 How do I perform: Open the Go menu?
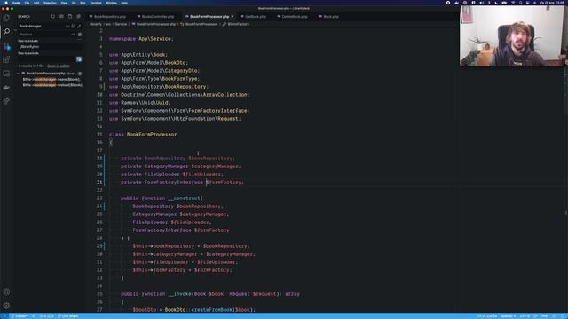[74, 3]
